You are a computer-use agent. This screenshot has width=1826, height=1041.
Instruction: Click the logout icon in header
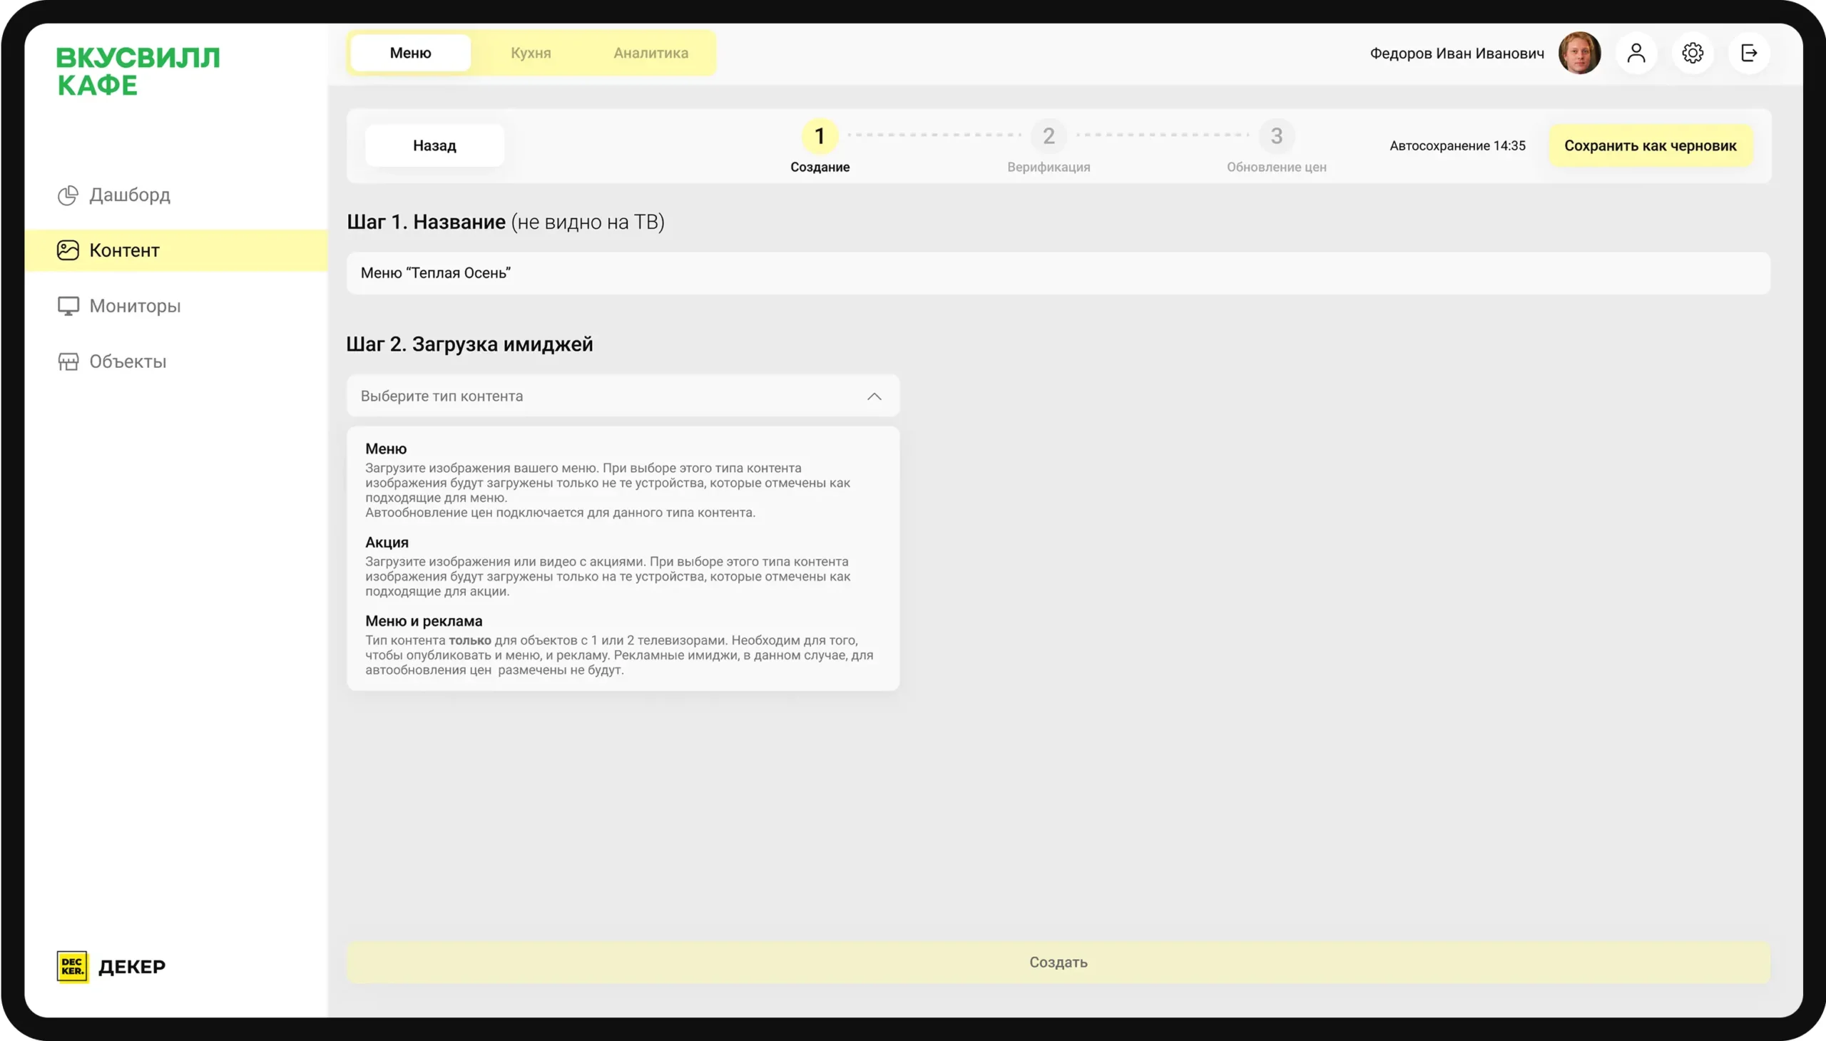[x=1749, y=53]
